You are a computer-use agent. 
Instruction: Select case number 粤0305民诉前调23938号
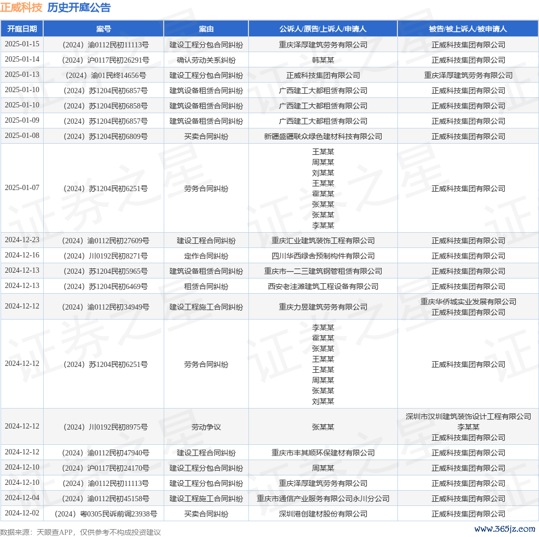pos(106,514)
